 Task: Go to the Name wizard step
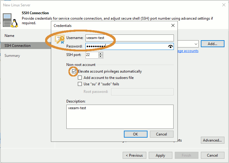point(9,36)
